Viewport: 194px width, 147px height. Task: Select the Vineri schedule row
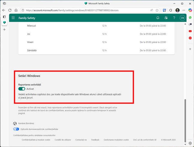96,42
